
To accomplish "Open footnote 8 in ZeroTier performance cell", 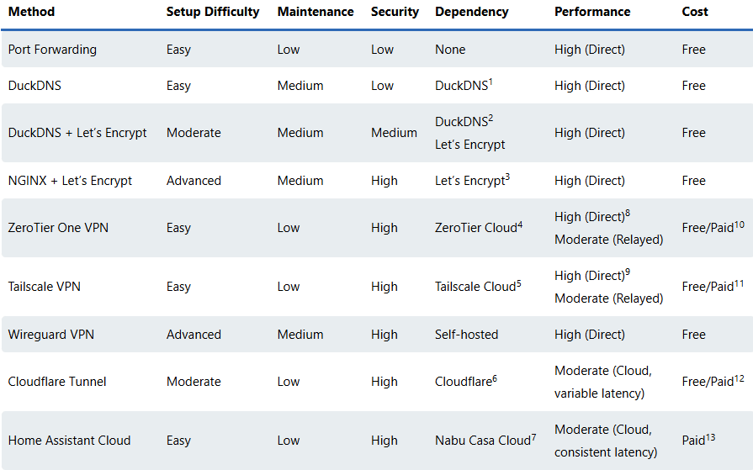I will click(628, 213).
